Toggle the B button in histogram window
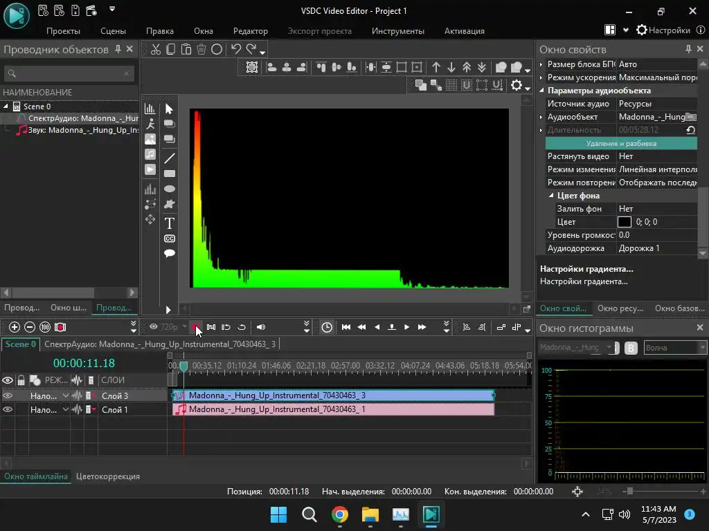This screenshot has height=531, width=709. pyautogui.click(x=631, y=348)
